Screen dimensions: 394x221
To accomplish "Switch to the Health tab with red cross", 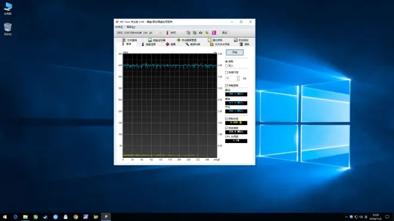I will 171,44.
